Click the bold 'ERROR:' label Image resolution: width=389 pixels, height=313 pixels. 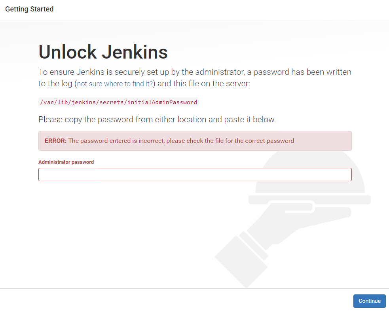pyautogui.click(x=55, y=141)
